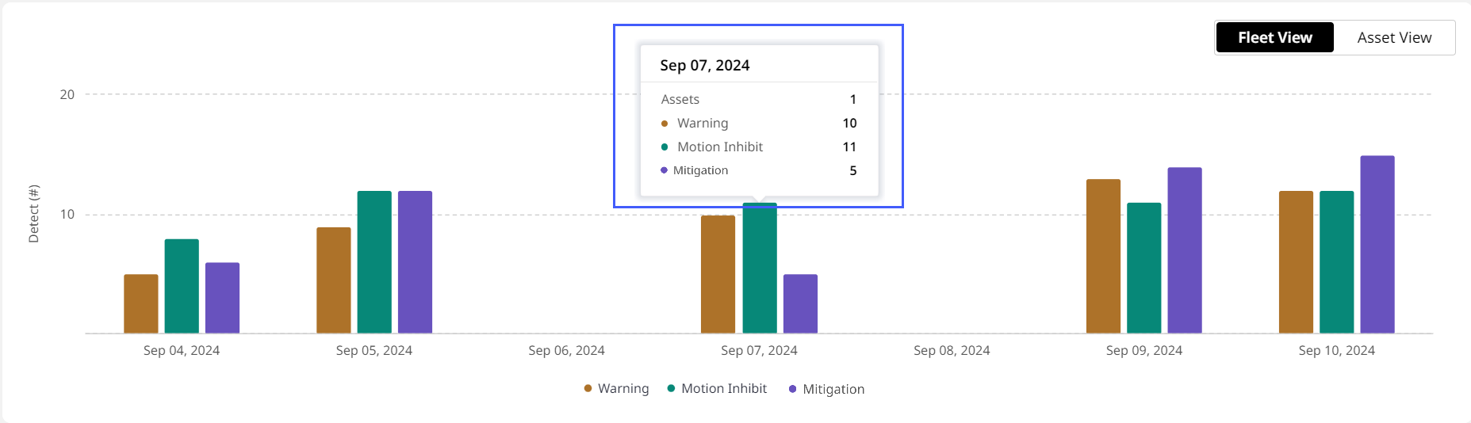The image size is (1471, 423).
Task: Switch to Fleet View
Action: click(1274, 37)
